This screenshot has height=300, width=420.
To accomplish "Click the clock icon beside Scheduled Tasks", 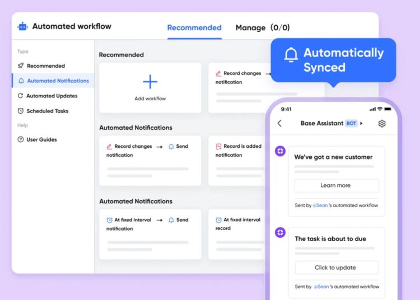I will click(21, 111).
